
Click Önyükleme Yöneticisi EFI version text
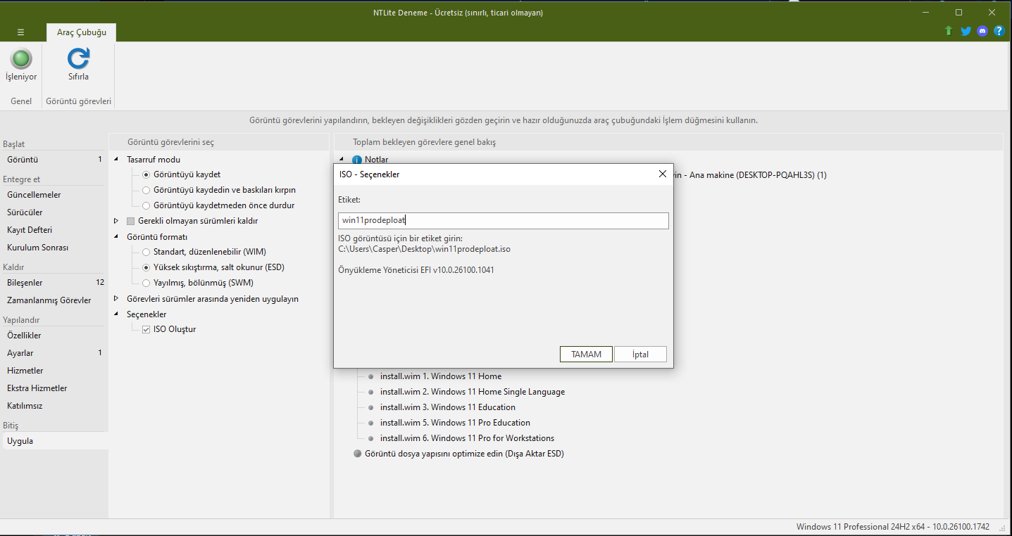[x=416, y=270]
